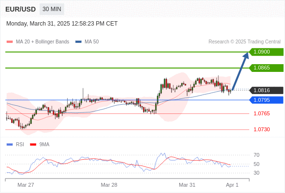Click the green 1.0865 resistance price tag
Screen dimensions: 285x193
pyautogui.click(x=266, y=68)
